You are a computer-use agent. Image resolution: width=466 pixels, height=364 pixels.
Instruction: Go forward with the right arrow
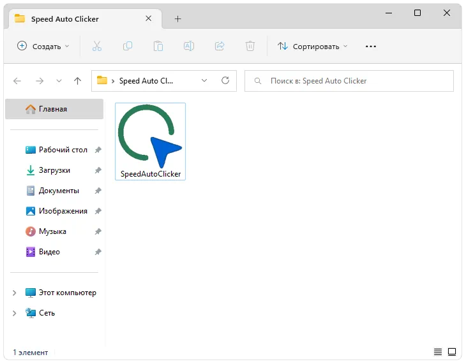[40, 81]
